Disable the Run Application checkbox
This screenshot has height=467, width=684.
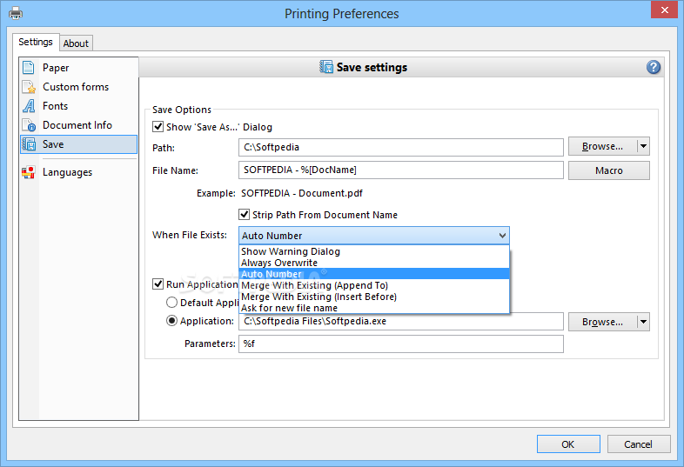tap(158, 284)
